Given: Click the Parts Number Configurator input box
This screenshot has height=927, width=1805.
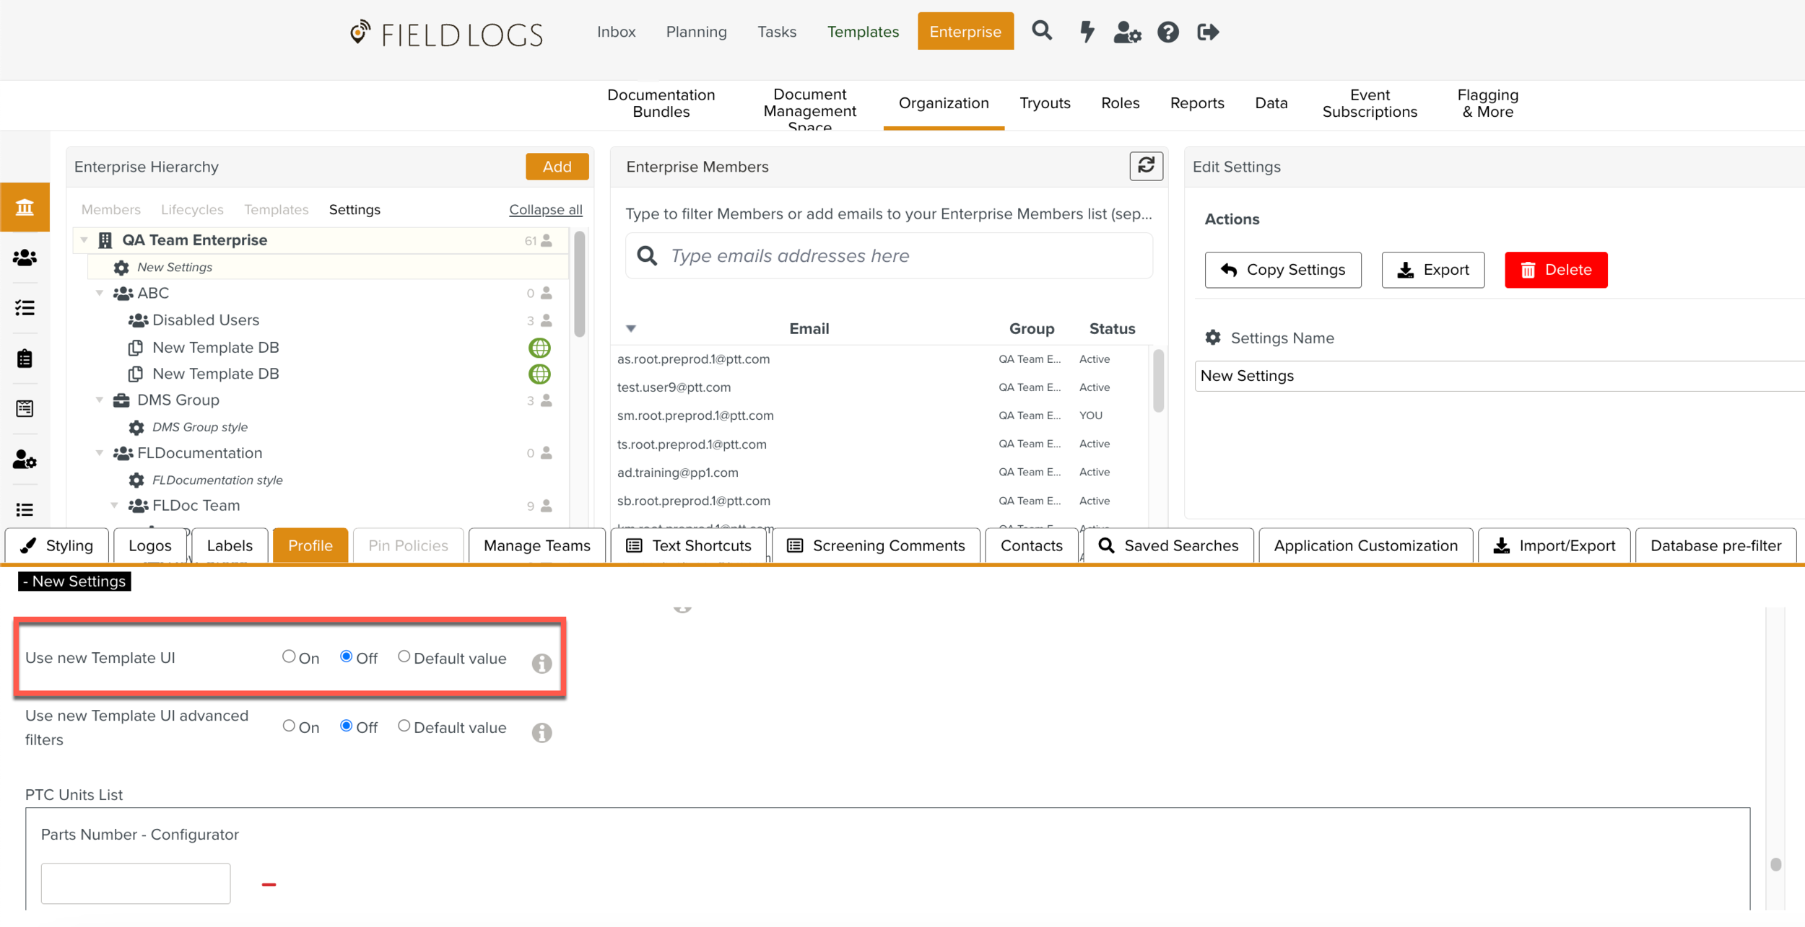Looking at the screenshot, I should tap(136, 884).
